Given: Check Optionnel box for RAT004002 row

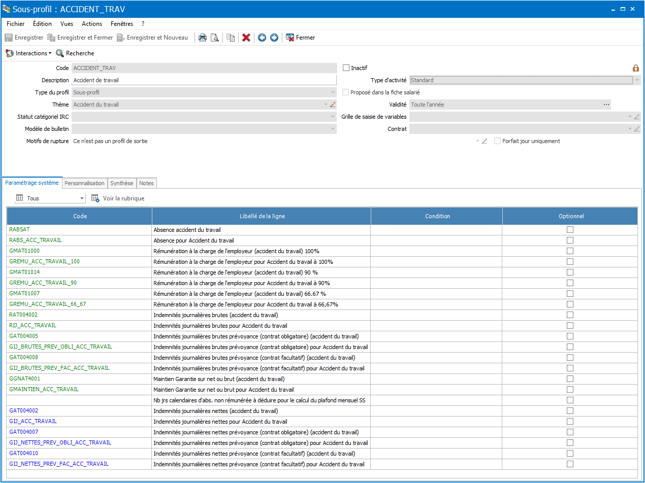Looking at the screenshot, I should coord(570,315).
